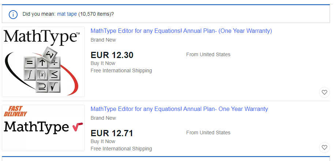This screenshot has height=161, width=334.
Task: Click Buy It Now under EUR 12.71
Action: (x=103, y=141)
